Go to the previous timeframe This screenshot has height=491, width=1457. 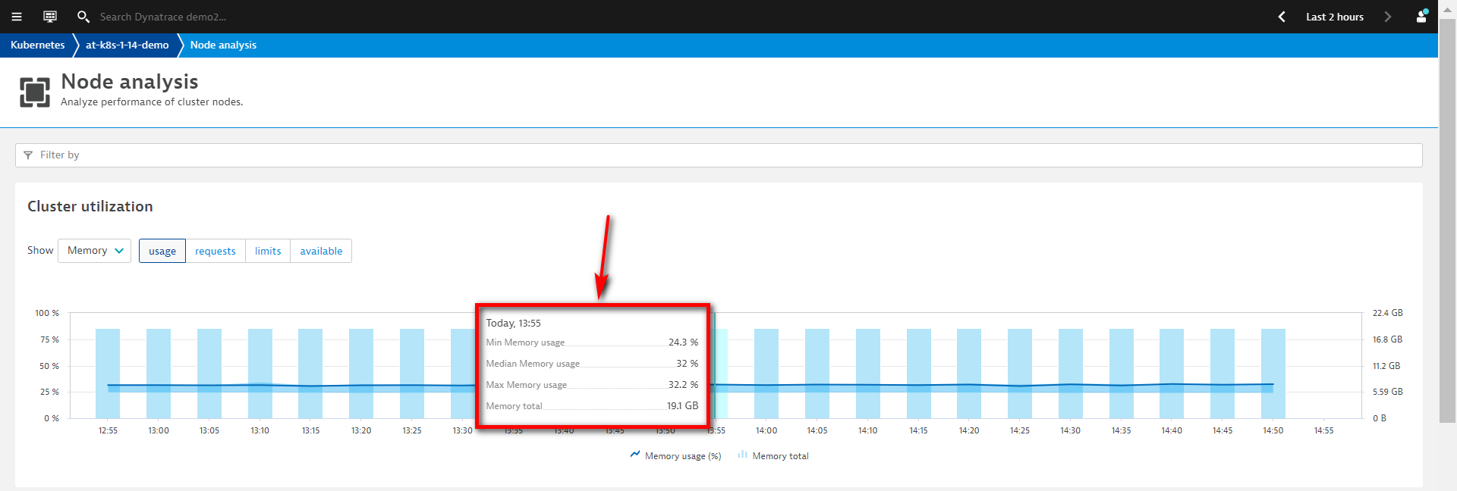click(1282, 17)
